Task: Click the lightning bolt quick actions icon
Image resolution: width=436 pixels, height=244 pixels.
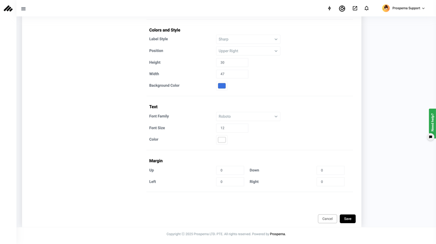Action: [329, 9]
